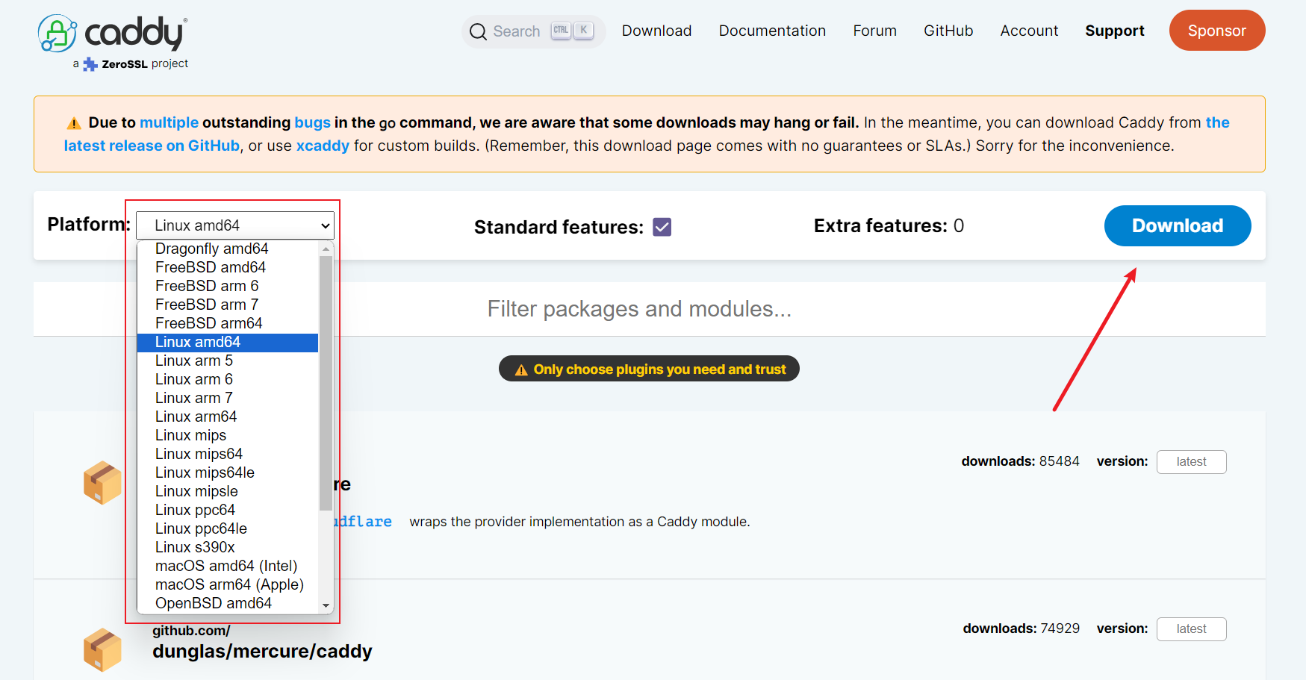Click the platform list scrollbar thumb
1306x680 pixels.
pyautogui.click(x=326, y=384)
